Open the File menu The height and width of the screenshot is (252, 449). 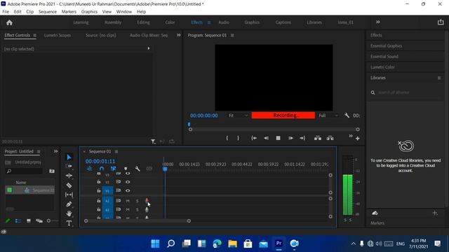6,12
